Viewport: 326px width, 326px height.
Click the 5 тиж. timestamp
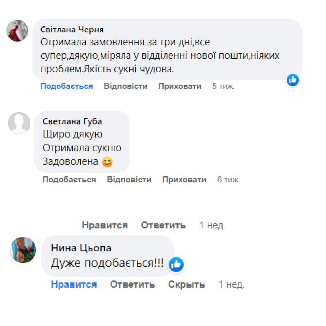pyautogui.click(x=223, y=86)
